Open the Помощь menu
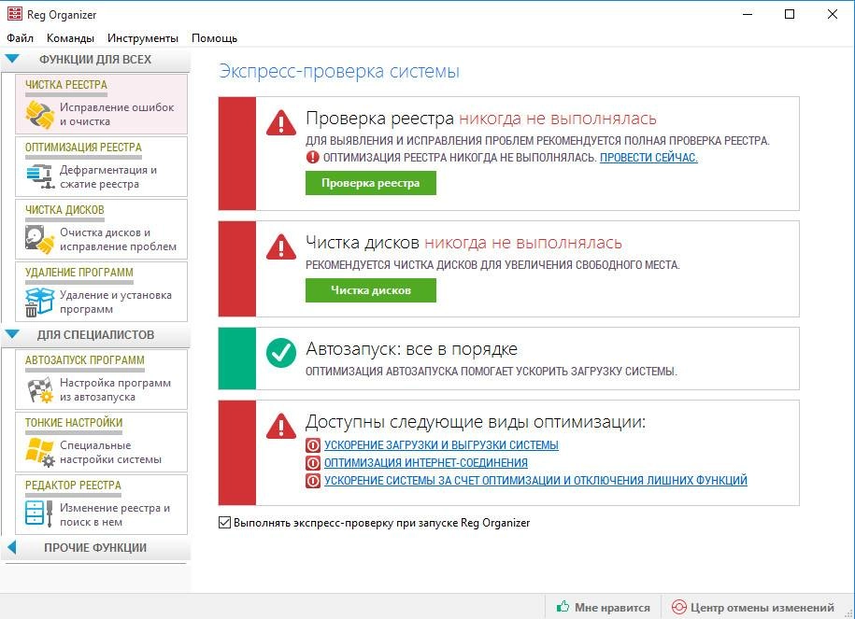Screen dimensions: 855x619 coord(214,38)
